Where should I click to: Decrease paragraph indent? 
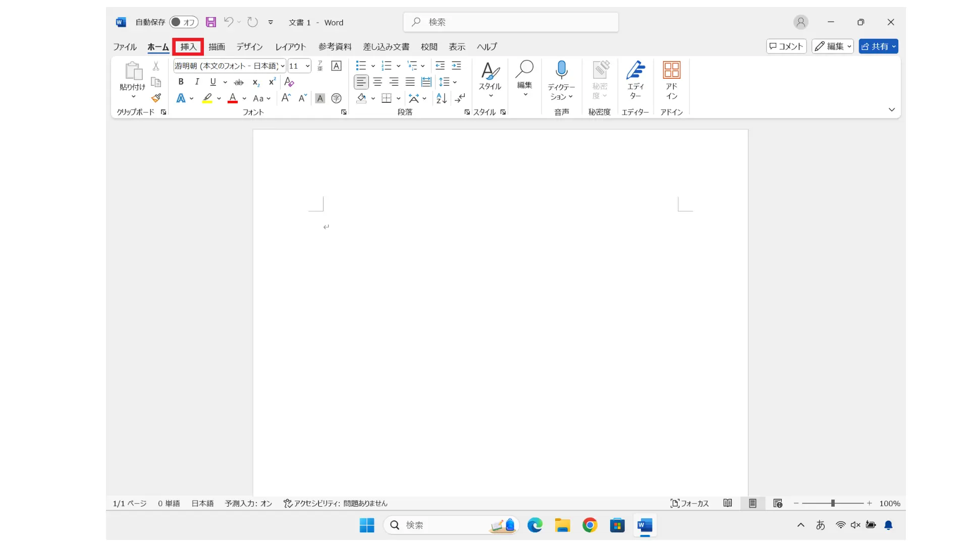[x=440, y=66]
